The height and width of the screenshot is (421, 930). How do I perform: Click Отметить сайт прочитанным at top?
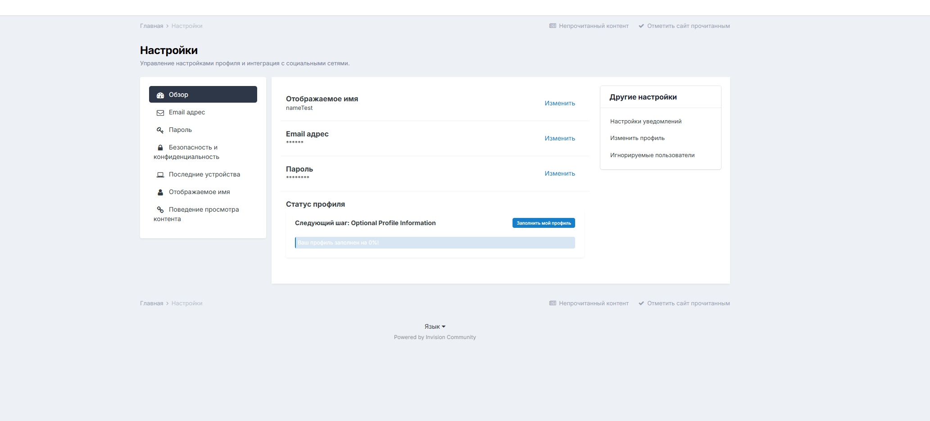click(x=684, y=26)
